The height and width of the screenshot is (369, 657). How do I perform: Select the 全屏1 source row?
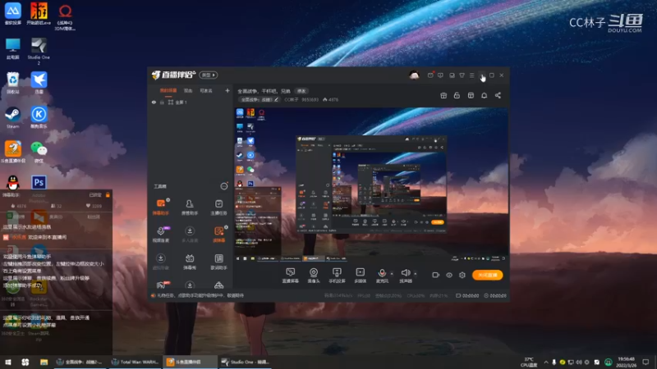[191, 102]
